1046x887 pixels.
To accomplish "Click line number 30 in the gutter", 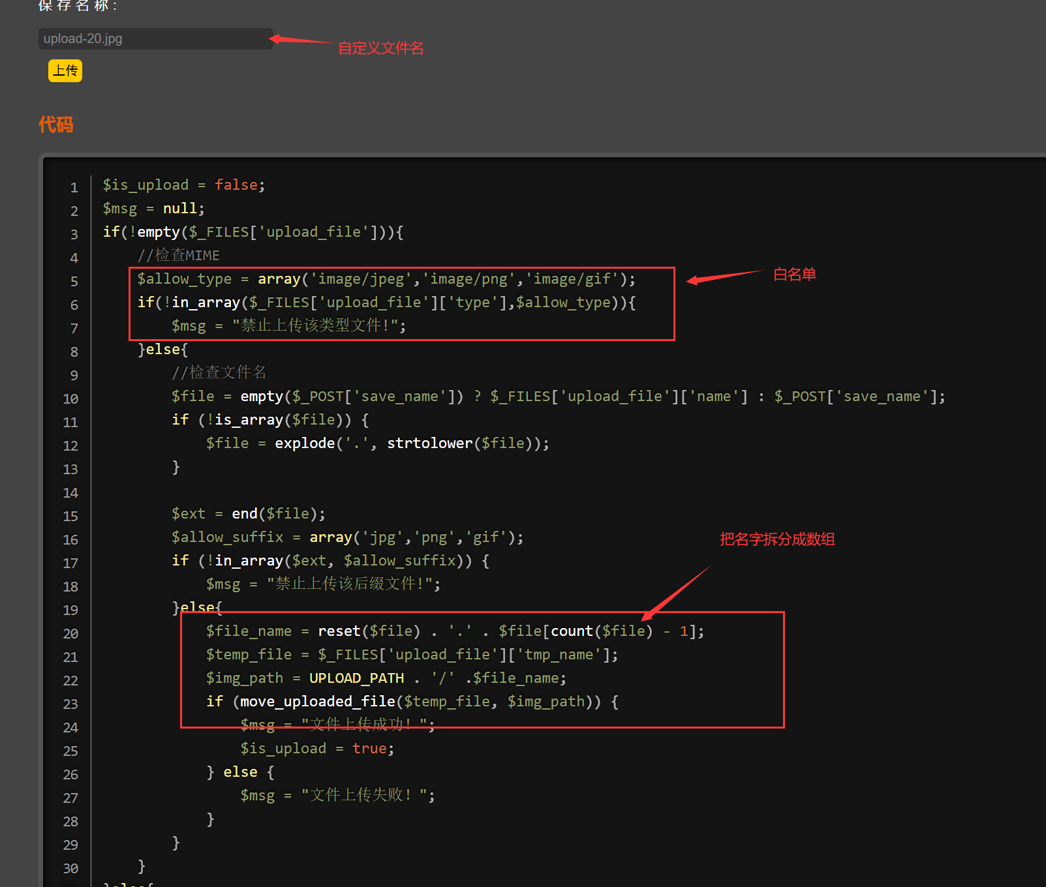I will point(70,869).
